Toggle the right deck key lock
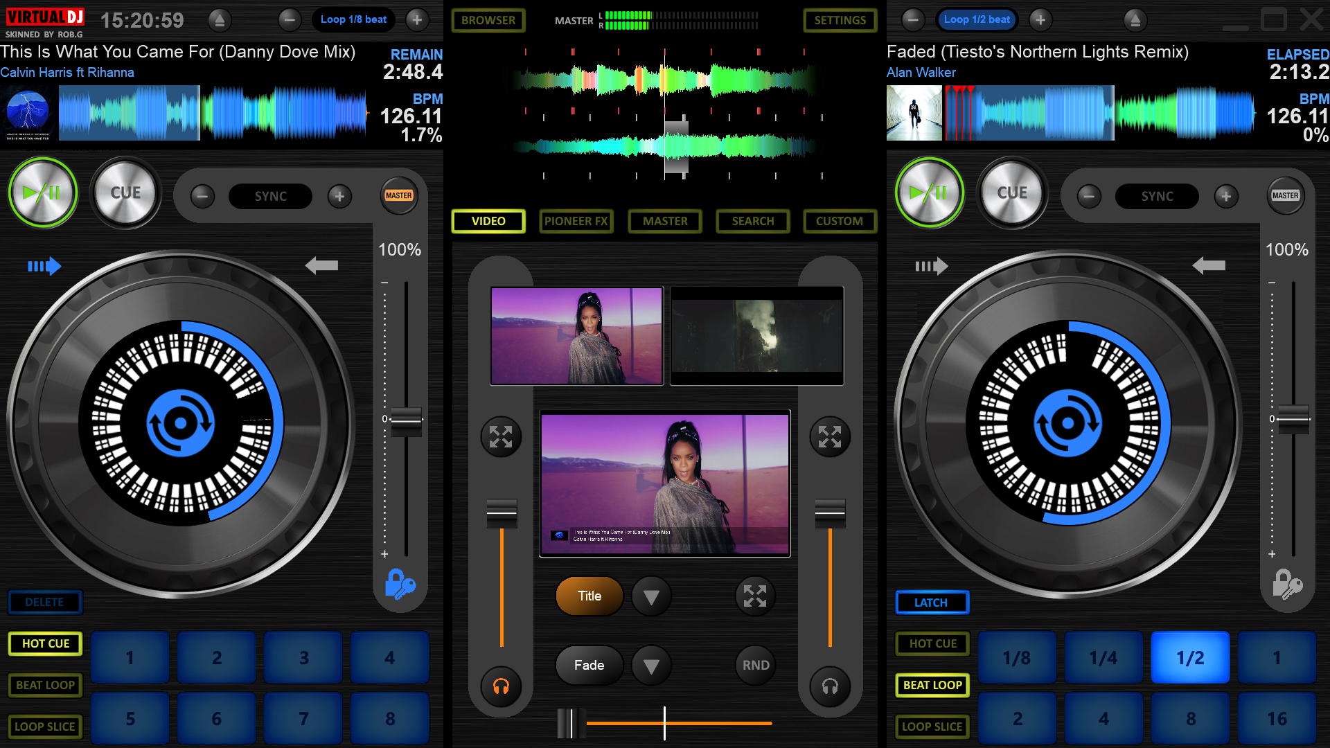This screenshot has height=748, width=1330. 1287,585
